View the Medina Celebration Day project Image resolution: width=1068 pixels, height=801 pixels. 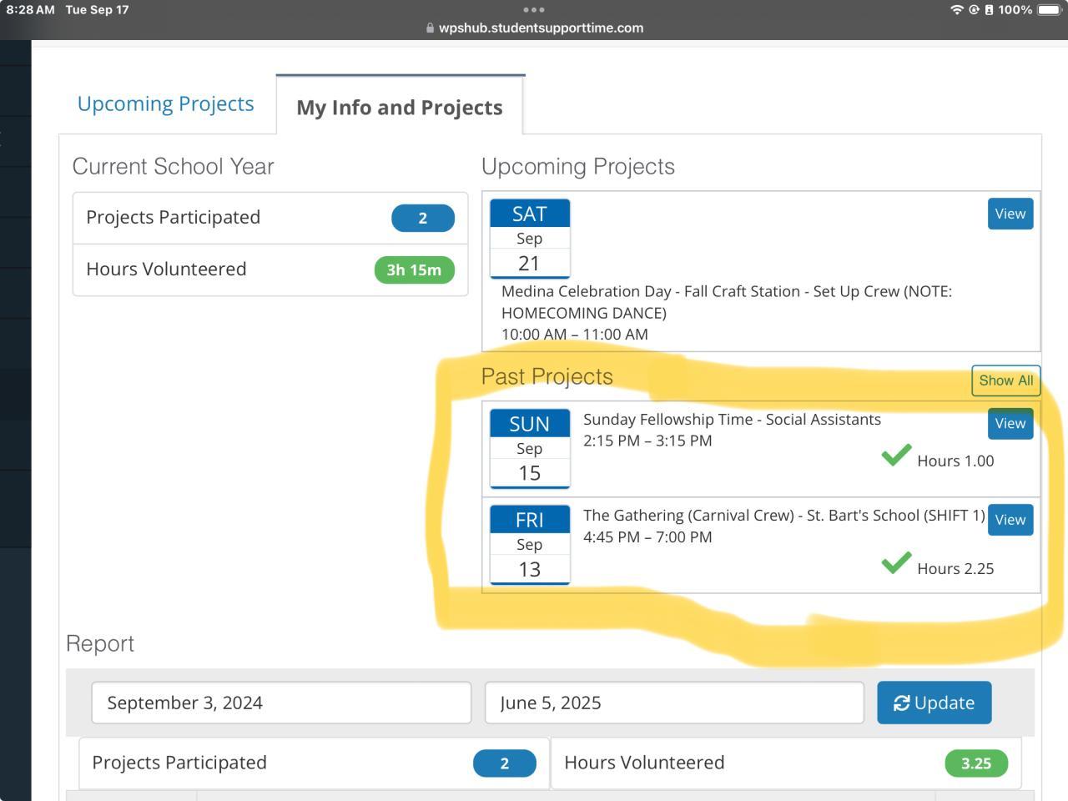click(x=1010, y=214)
